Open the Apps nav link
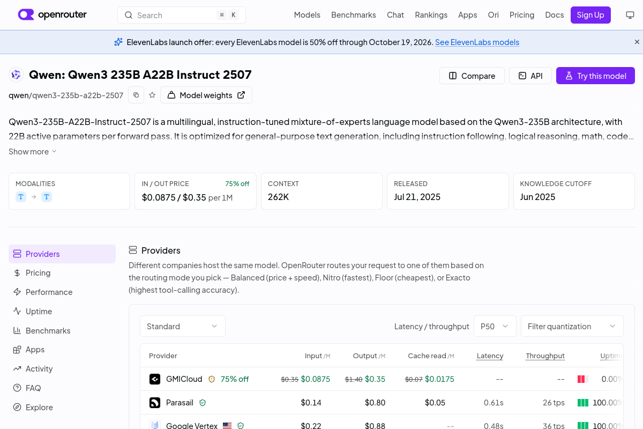Screen dimensions: 643x429 pyautogui.click(x=467, y=15)
